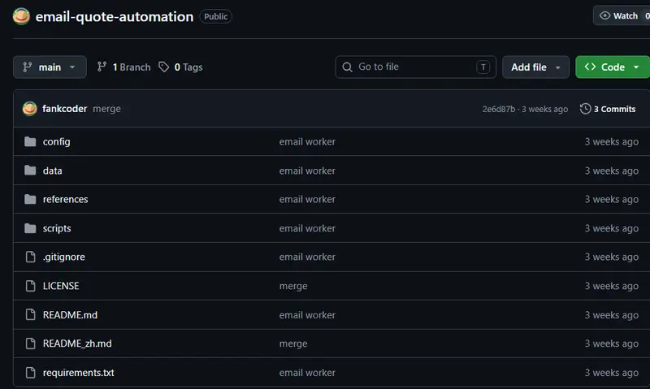Open the fankcoder author link
The image size is (650, 389).
tap(65, 109)
